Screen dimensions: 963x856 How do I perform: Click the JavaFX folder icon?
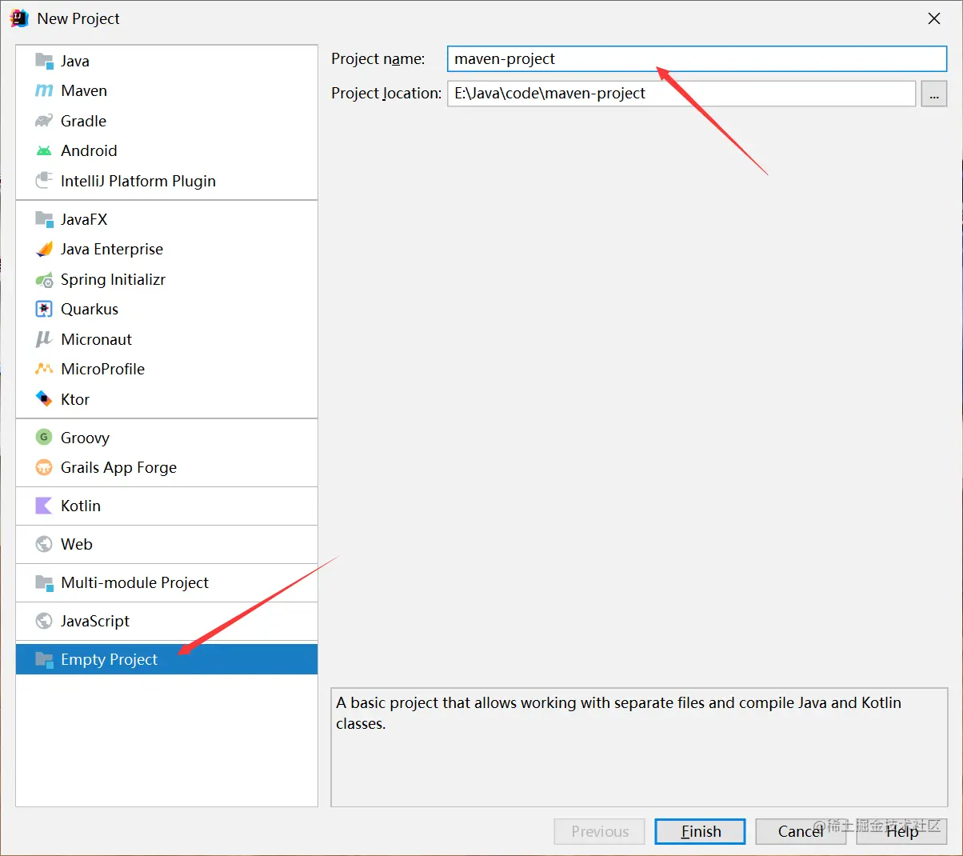click(44, 219)
